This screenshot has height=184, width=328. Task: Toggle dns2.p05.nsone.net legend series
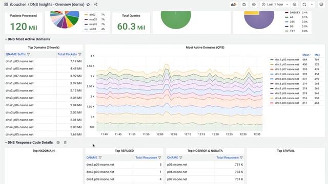click(x=287, y=79)
